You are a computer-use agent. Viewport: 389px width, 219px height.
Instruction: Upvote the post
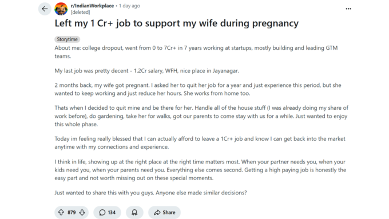click(x=61, y=212)
